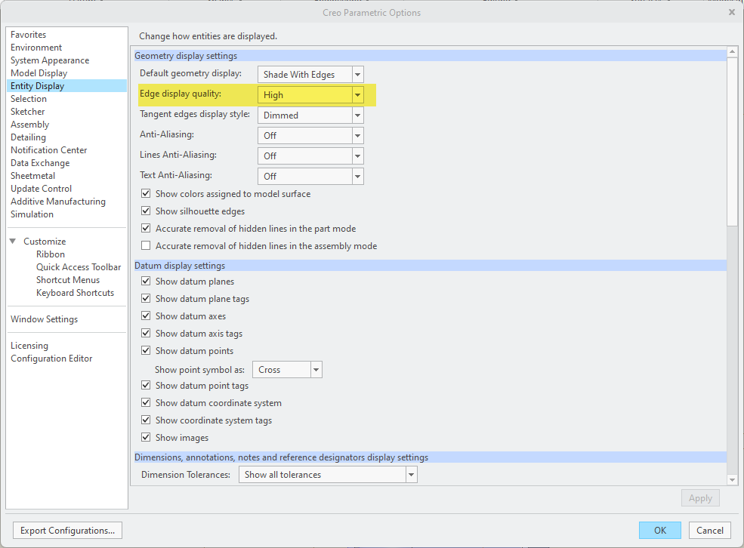Viewport: 744px width, 548px height.
Task: Uncheck Show datum planes
Action: pos(146,282)
